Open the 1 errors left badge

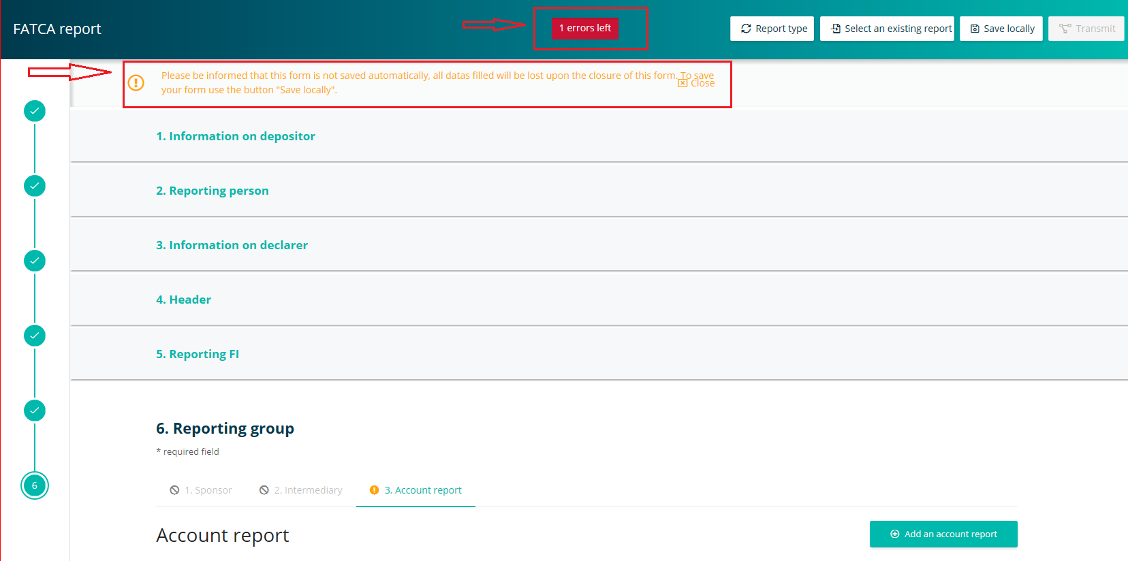click(x=584, y=28)
